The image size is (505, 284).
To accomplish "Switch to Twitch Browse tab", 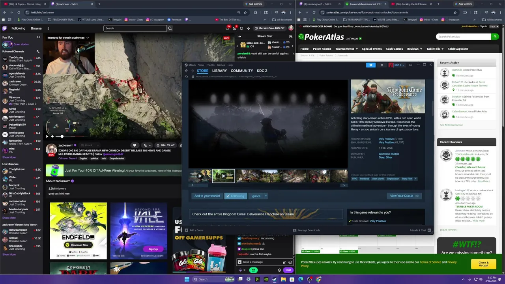I will 36,28.
